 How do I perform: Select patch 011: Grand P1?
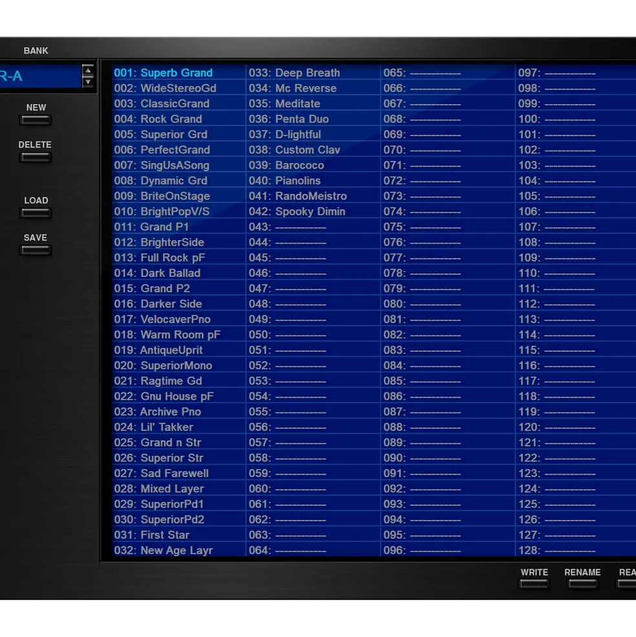178,227
